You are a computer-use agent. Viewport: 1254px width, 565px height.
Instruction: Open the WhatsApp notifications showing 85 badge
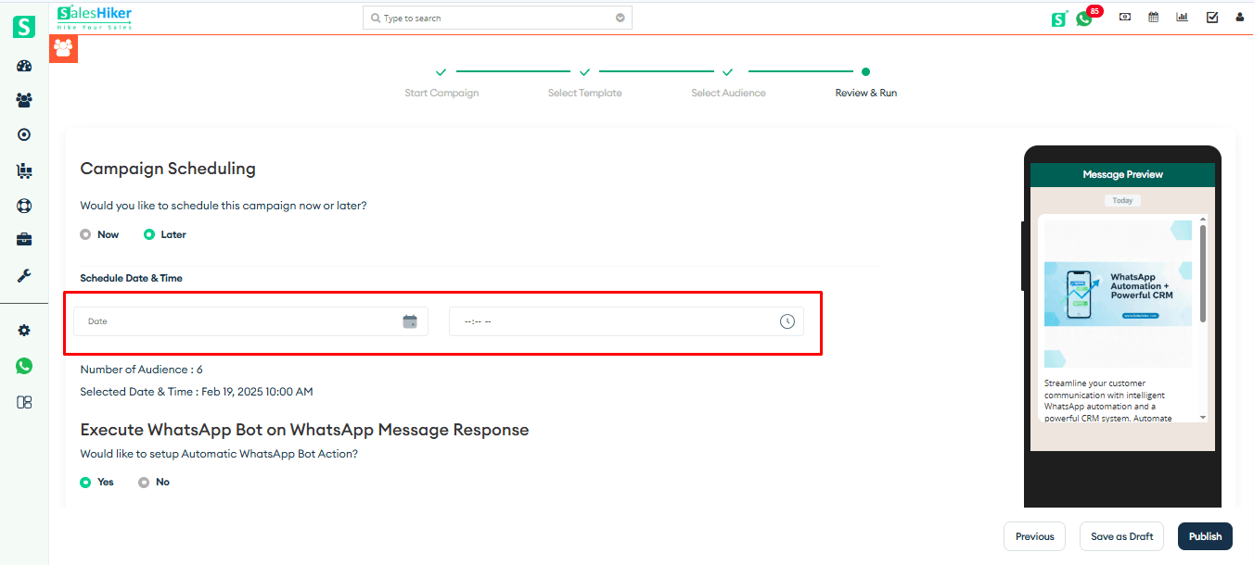[x=1084, y=18]
